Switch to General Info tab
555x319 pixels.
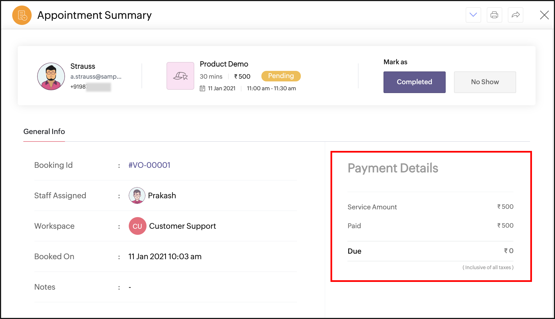(x=44, y=132)
